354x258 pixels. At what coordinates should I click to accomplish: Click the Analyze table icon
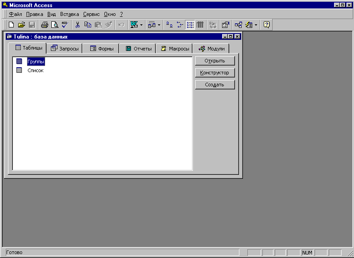(x=152, y=25)
